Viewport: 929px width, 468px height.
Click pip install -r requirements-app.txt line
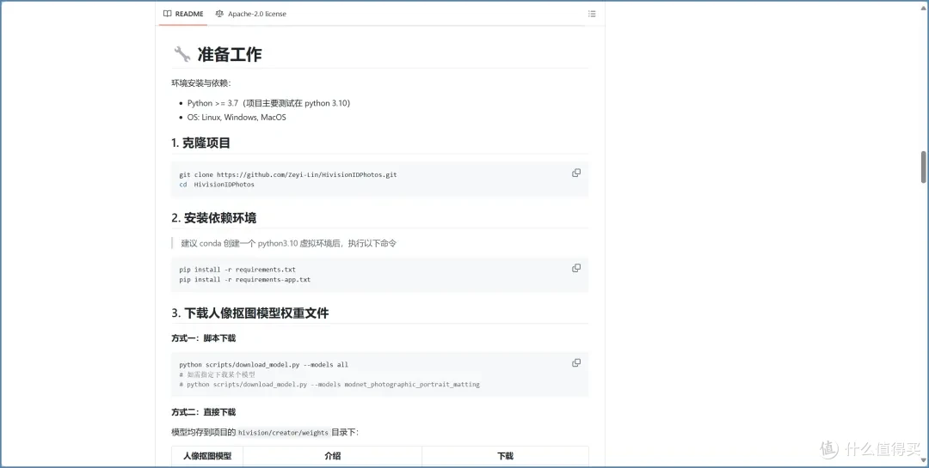244,279
